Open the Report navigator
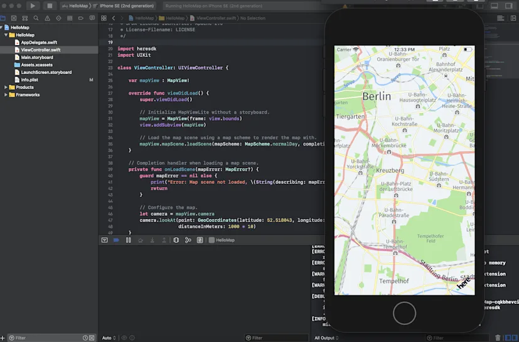The height and width of the screenshot is (342, 519). tap(92, 18)
